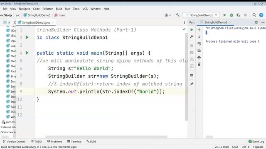Open the Window menu
266x149 pixels.
click(95, 9)
